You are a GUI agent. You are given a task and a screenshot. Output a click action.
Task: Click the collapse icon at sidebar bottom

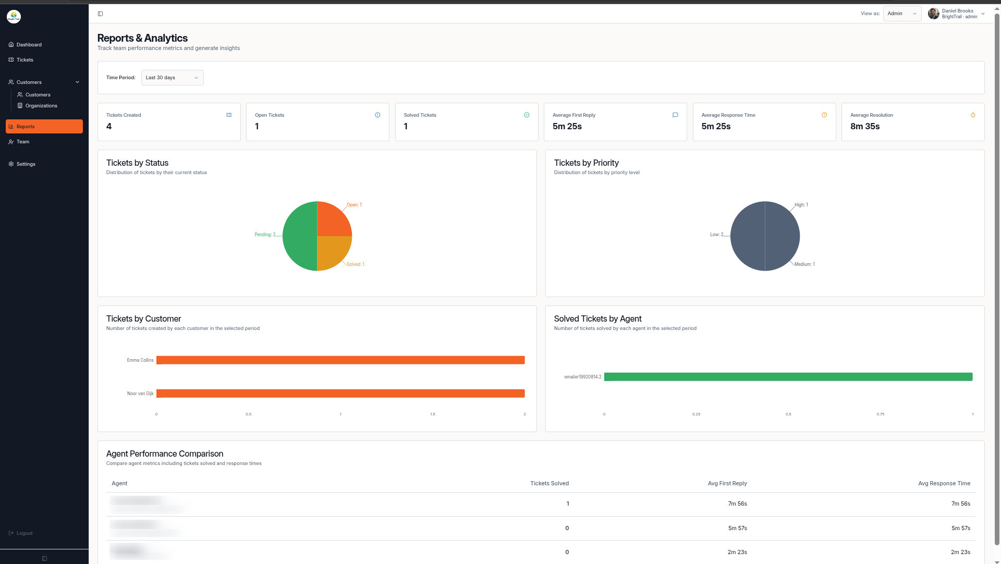(x=44, y=558)
